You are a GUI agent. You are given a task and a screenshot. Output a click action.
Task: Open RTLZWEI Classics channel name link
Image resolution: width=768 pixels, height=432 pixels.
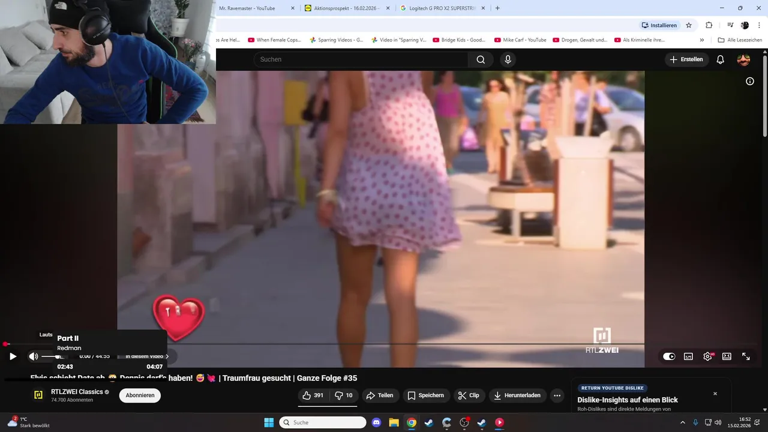[77, 392]
